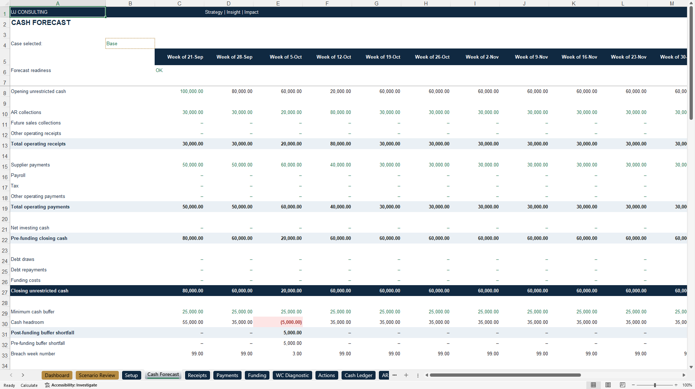Select Week of 5-Oct header cell
Screen dimensions: 695x389
pyautogui.click(x=278, y=57)
